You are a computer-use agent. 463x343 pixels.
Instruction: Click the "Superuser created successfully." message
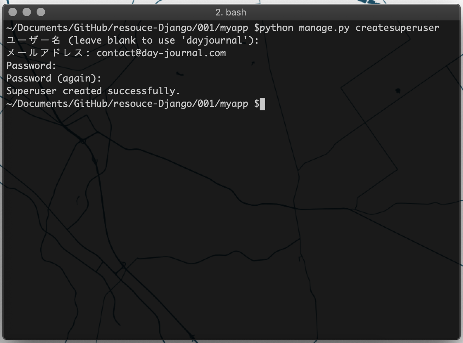[x=93, y=91]
